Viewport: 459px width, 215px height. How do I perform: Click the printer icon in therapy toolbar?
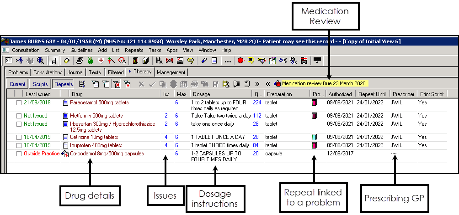[194, 84]
